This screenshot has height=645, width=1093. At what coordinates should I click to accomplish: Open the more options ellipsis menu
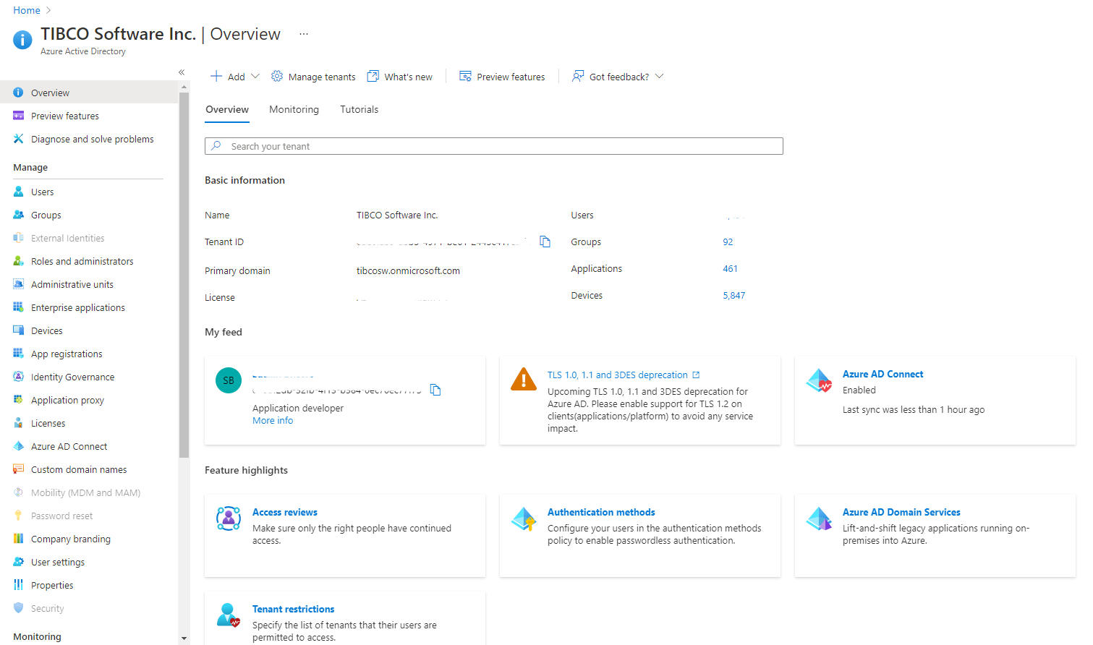tap(304, 34)
